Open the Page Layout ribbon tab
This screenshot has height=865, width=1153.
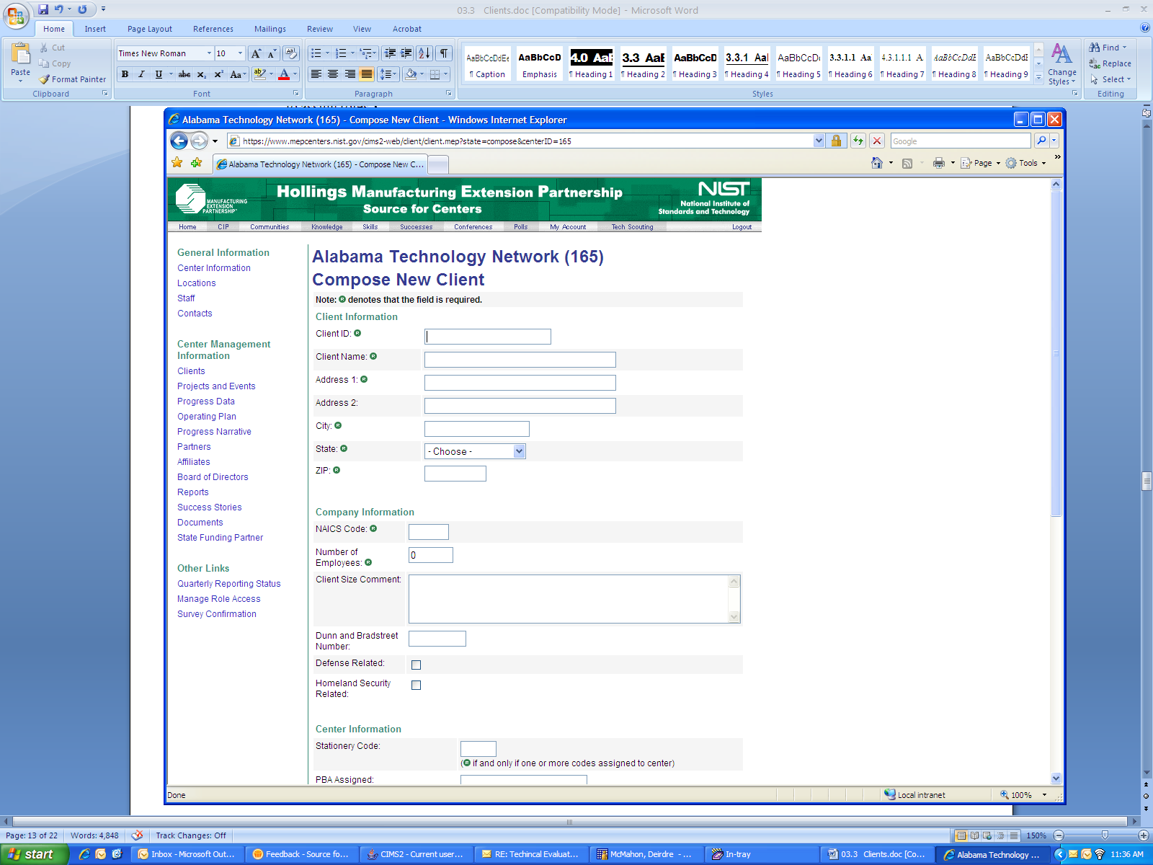point(150,29)
